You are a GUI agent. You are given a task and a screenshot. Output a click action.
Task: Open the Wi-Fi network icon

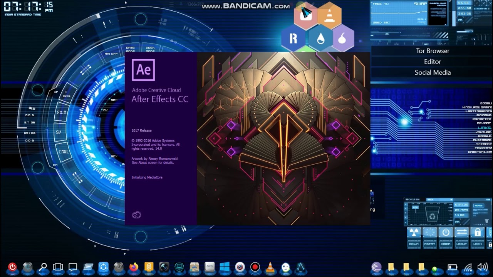pyautogui.click(x=468, y=267)
